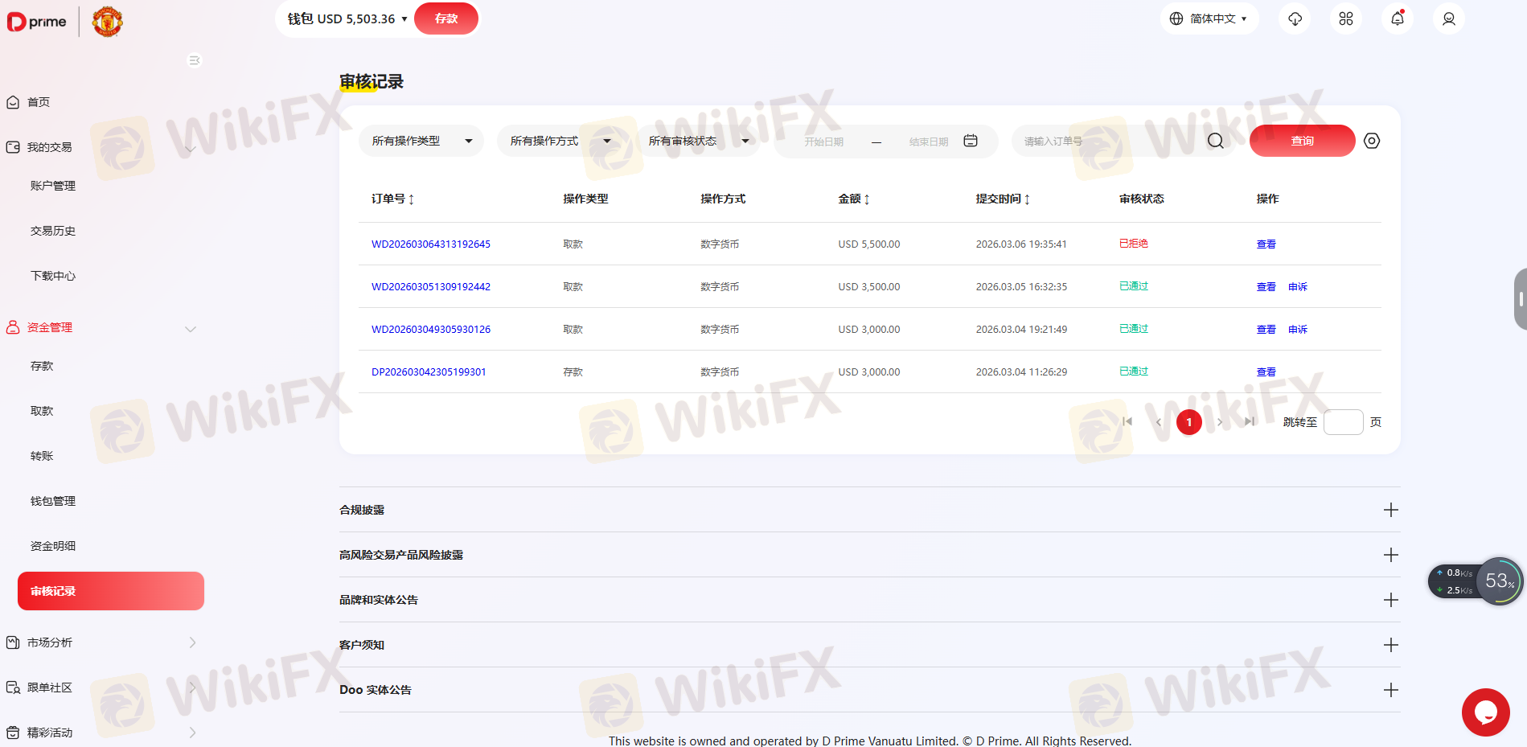Screen dimensions: 1527x747
Task: Click the notification bell icon
Action: [x=1397, y=18]
